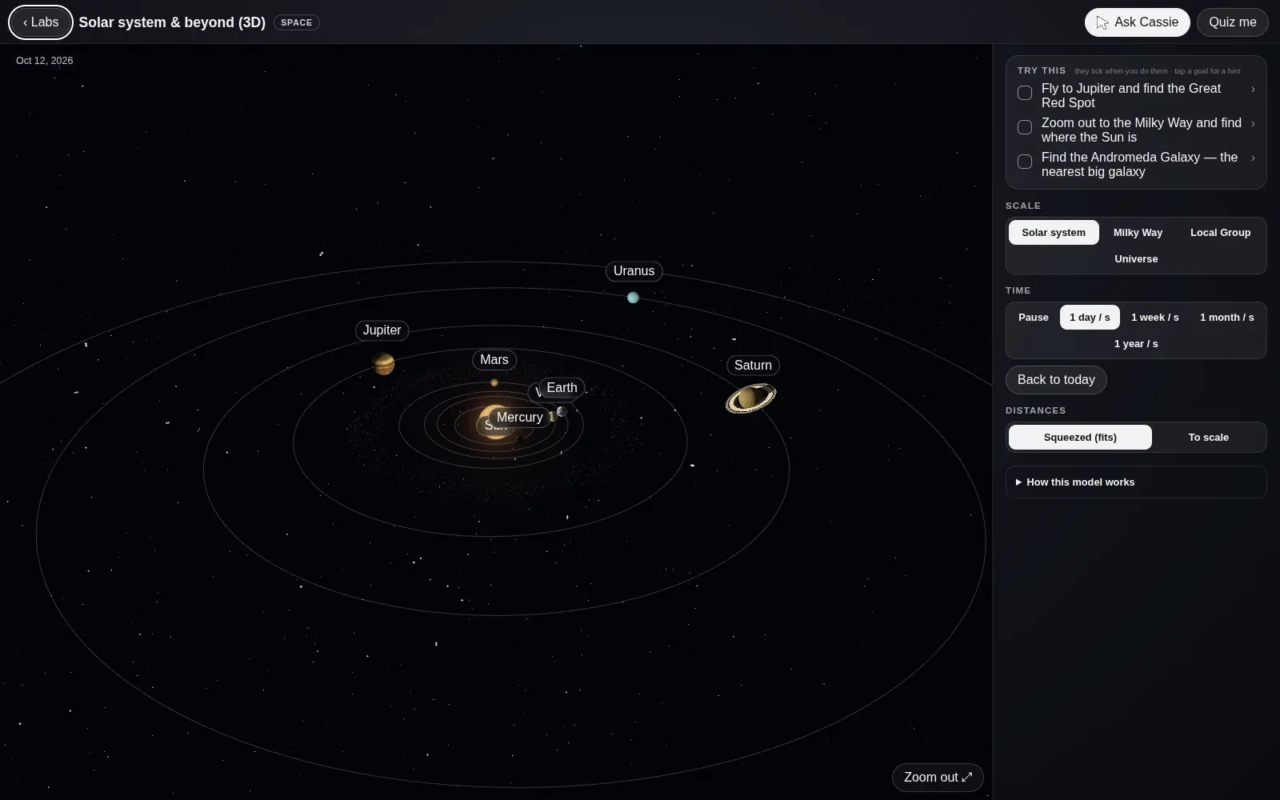Tick the Milky Way goal checkbox
This screenshot has height=800, width=1280.
[x=1025, y=127]
